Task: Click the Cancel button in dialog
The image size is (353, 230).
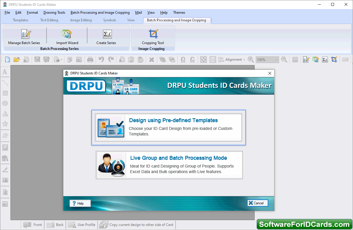Action: click(258, 203)
